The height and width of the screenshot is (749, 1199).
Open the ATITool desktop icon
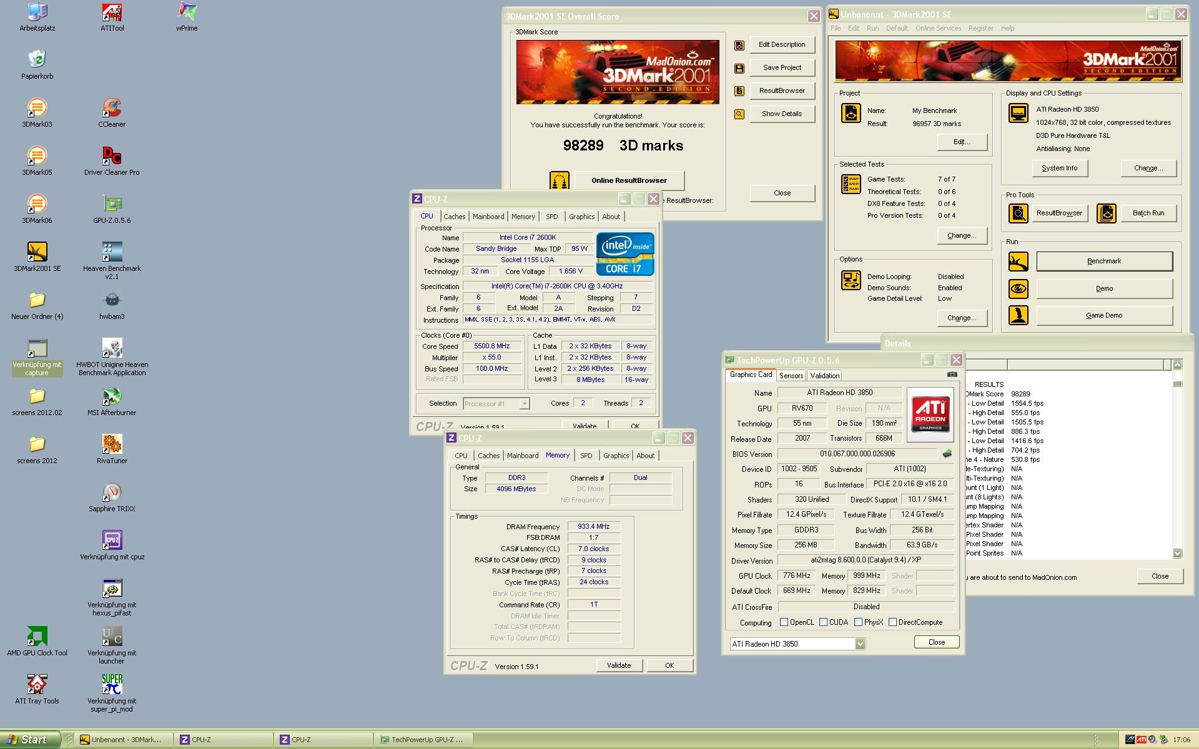click(112, 17)
